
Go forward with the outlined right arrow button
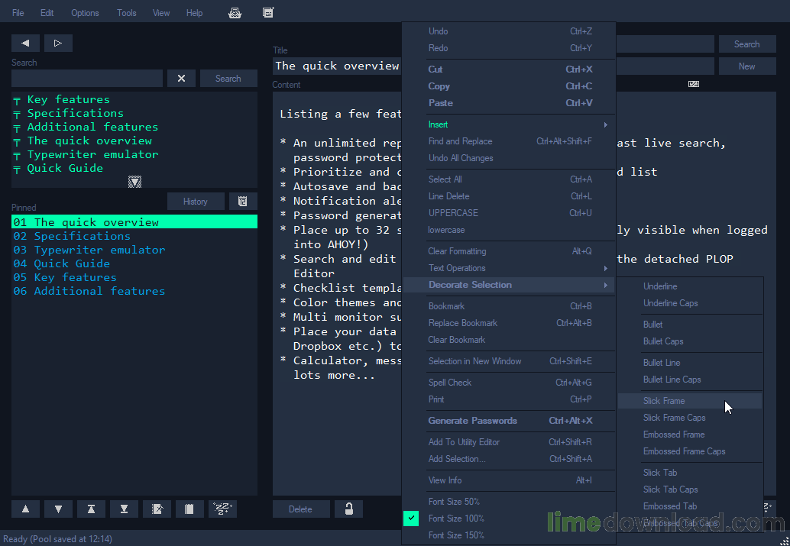58,44
